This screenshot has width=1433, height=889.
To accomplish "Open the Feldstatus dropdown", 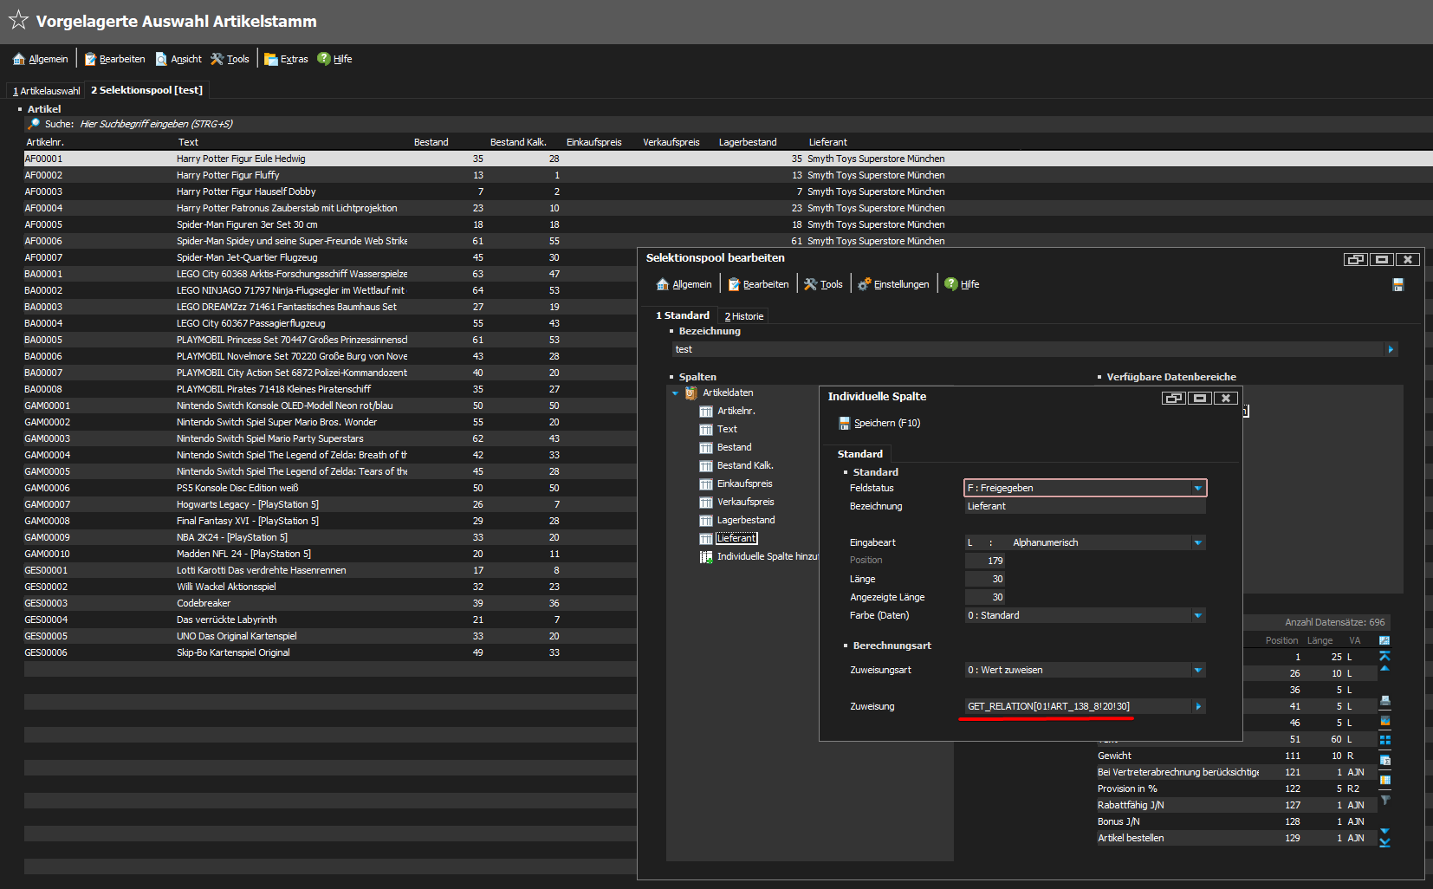I will coord(1198,488).
